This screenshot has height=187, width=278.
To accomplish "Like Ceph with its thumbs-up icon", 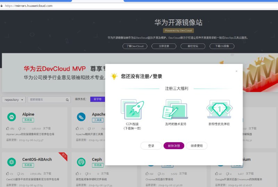I will [77, 173].
